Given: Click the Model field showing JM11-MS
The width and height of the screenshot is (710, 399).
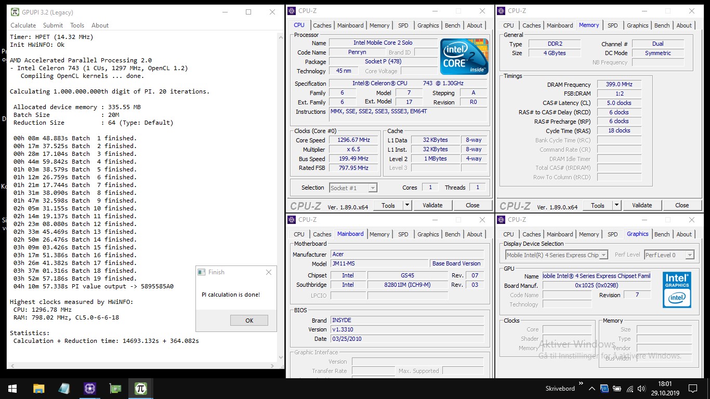Looking at the screenshot, I should pos(379,264).
